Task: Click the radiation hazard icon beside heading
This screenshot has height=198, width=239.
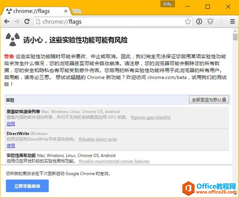Action: coord(13,39)
